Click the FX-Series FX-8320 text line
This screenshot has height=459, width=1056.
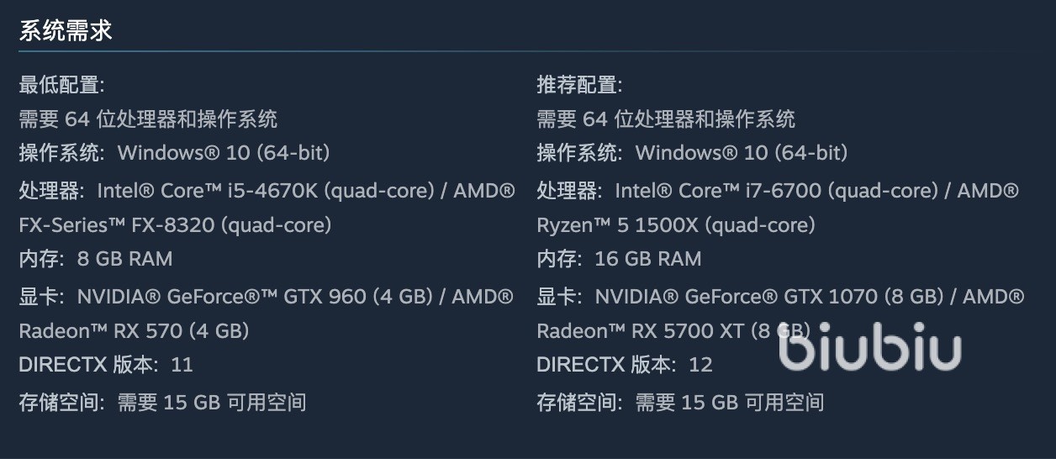point(175,225)
